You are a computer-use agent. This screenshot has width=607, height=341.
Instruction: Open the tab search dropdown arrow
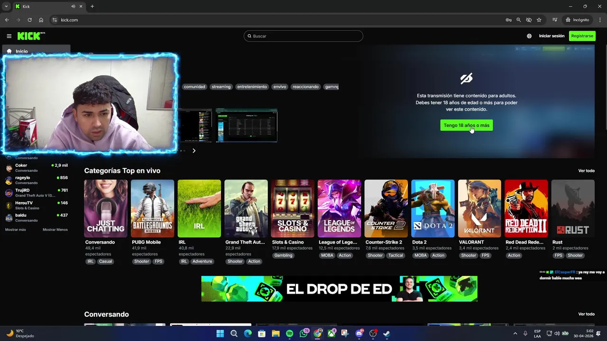[x=6, y=7]
